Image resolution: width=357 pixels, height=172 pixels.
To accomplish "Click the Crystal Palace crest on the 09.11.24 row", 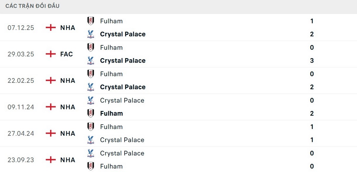I will click(x=91, y=100).
